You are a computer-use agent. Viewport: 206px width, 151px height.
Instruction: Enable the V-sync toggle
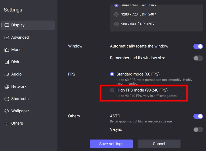click(198, 130)
